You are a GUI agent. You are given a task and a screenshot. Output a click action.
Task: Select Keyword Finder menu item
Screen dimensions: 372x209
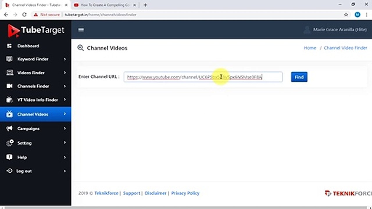pyautogui.click(x=35, y=59)
